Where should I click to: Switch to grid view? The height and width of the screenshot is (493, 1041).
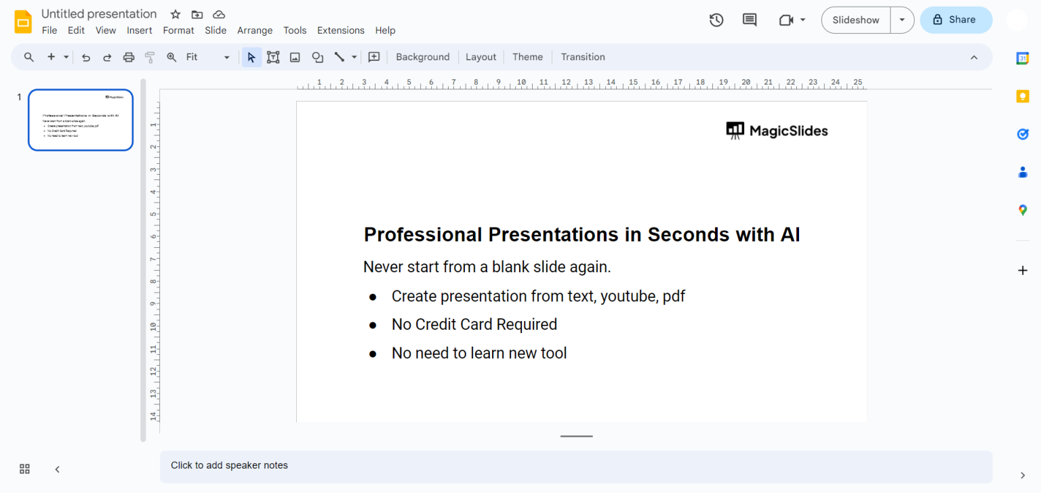click(x=25, y=469)
